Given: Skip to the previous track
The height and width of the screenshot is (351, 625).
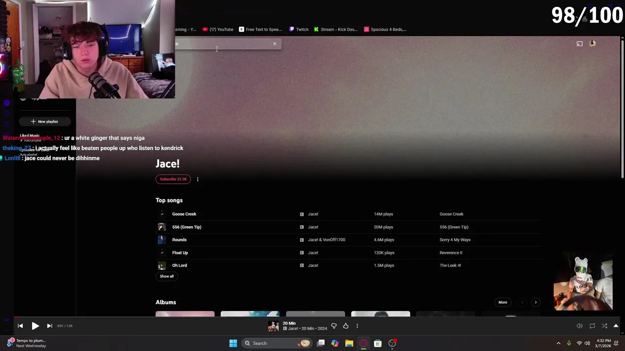Looking at the screenshot, I should 20,326.
